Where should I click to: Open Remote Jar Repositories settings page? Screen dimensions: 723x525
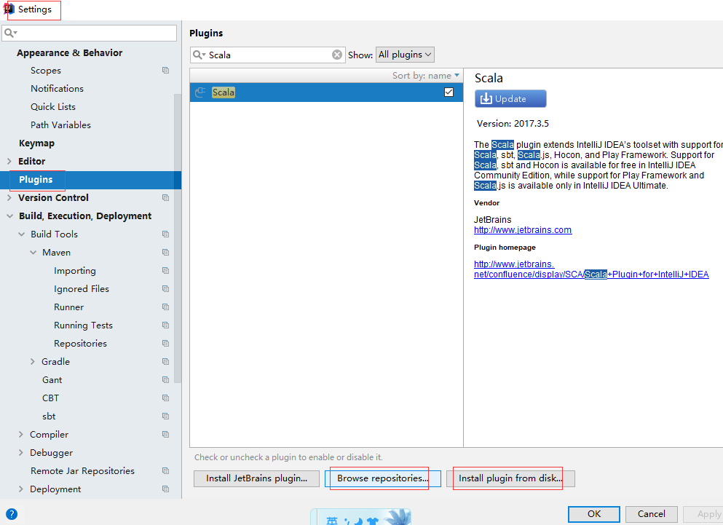point(82,471)
